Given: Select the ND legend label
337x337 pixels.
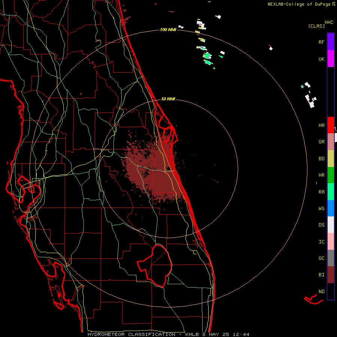Looking at the screenshot, I should click(321, 292).
